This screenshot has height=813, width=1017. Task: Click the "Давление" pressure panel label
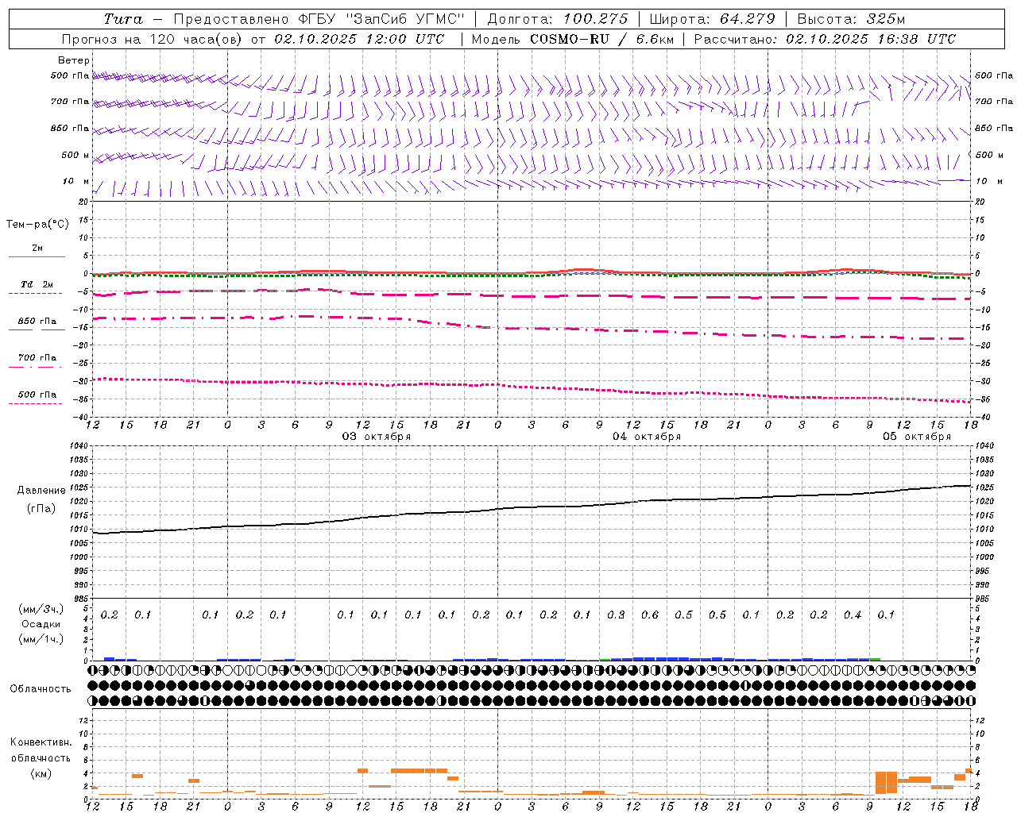pyautogui.click(x=41, y=491)
